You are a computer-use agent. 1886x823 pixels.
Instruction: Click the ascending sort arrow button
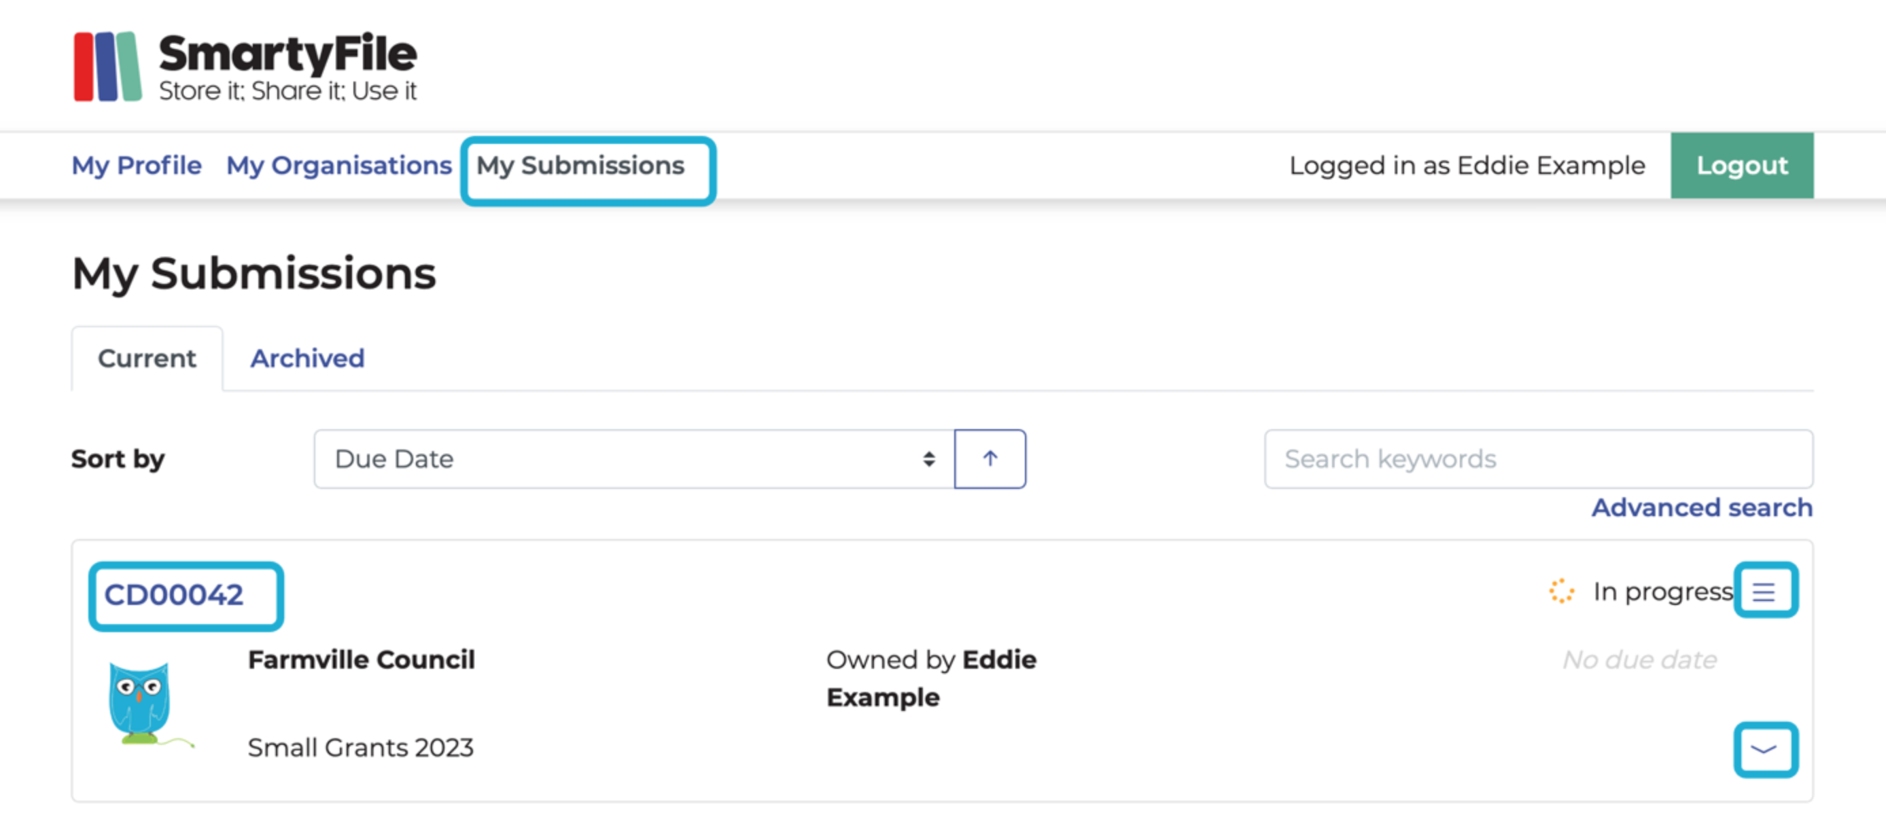[x=989, y=458]
